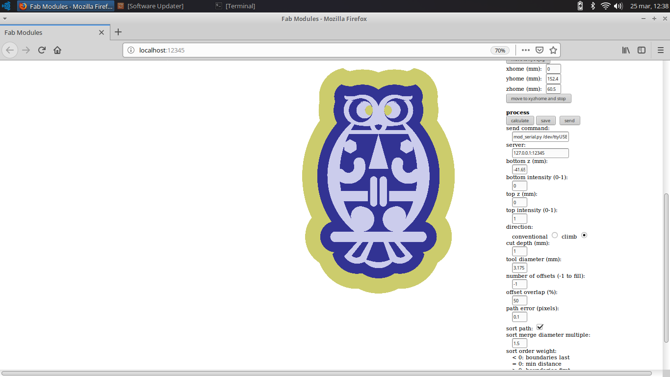
Task: Open the page actions three-dot menu
Action: click(526, 50)
